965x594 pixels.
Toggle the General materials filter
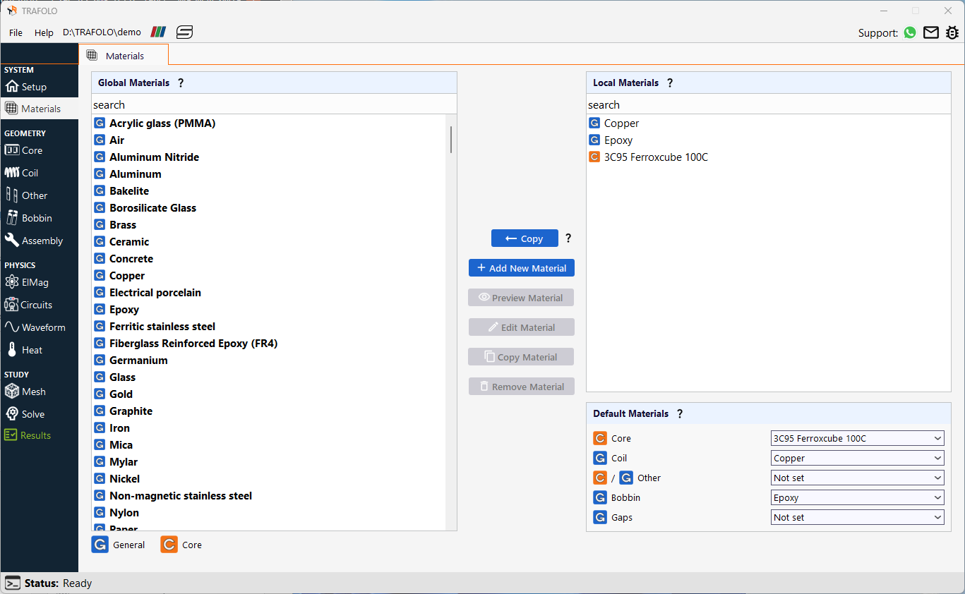coord(119,544)
